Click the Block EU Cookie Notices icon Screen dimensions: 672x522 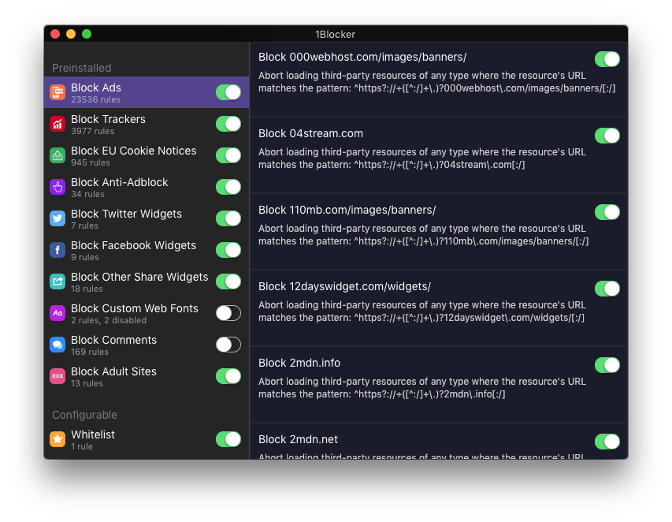click(58, 155)
